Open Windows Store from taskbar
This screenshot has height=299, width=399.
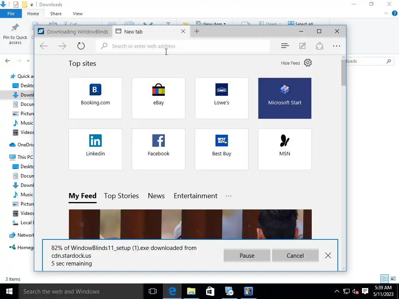210,291
